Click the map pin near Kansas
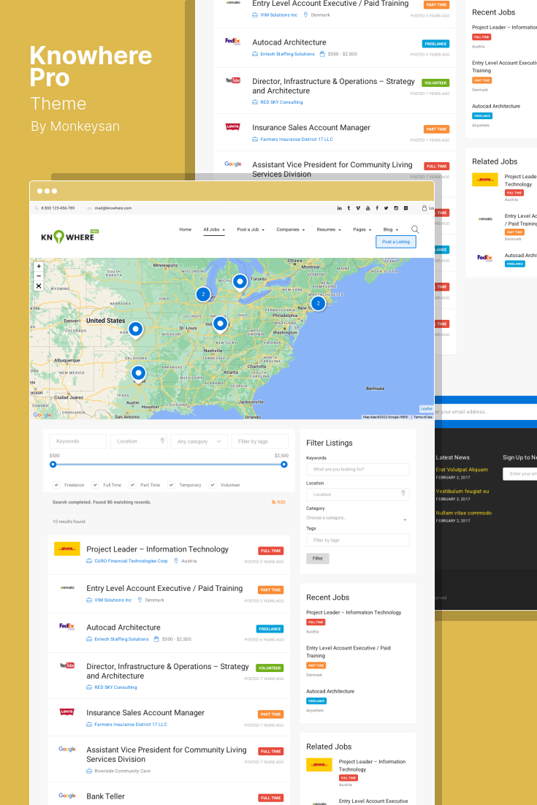Screen dimensions: 537x805 136,329
